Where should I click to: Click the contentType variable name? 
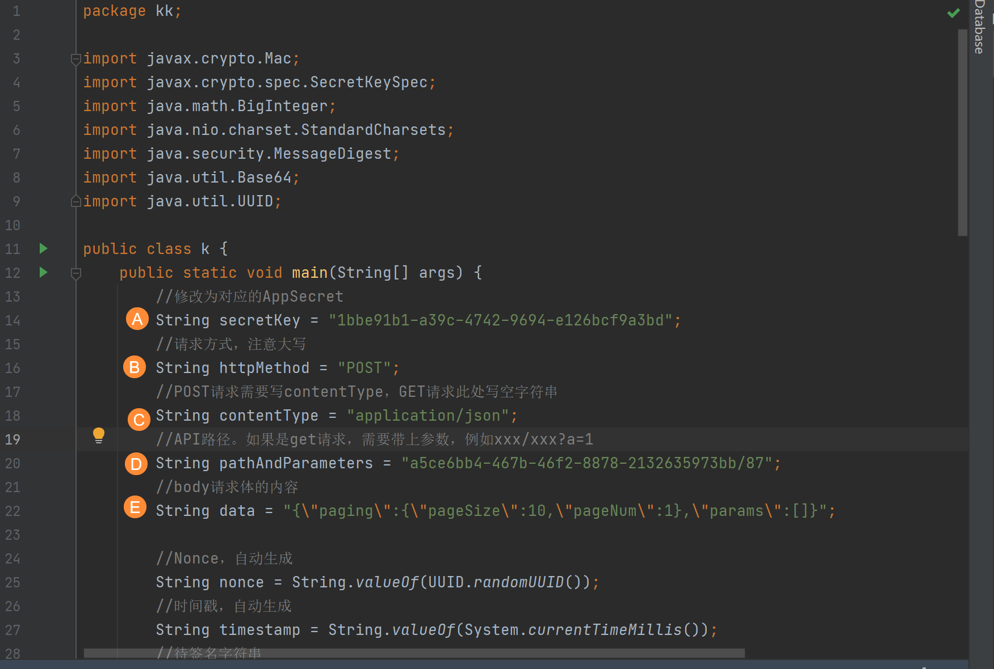[x=269, y=416]
